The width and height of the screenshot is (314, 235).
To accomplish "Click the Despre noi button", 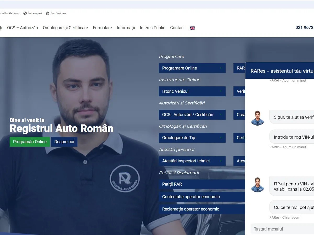I will point(64,142).
